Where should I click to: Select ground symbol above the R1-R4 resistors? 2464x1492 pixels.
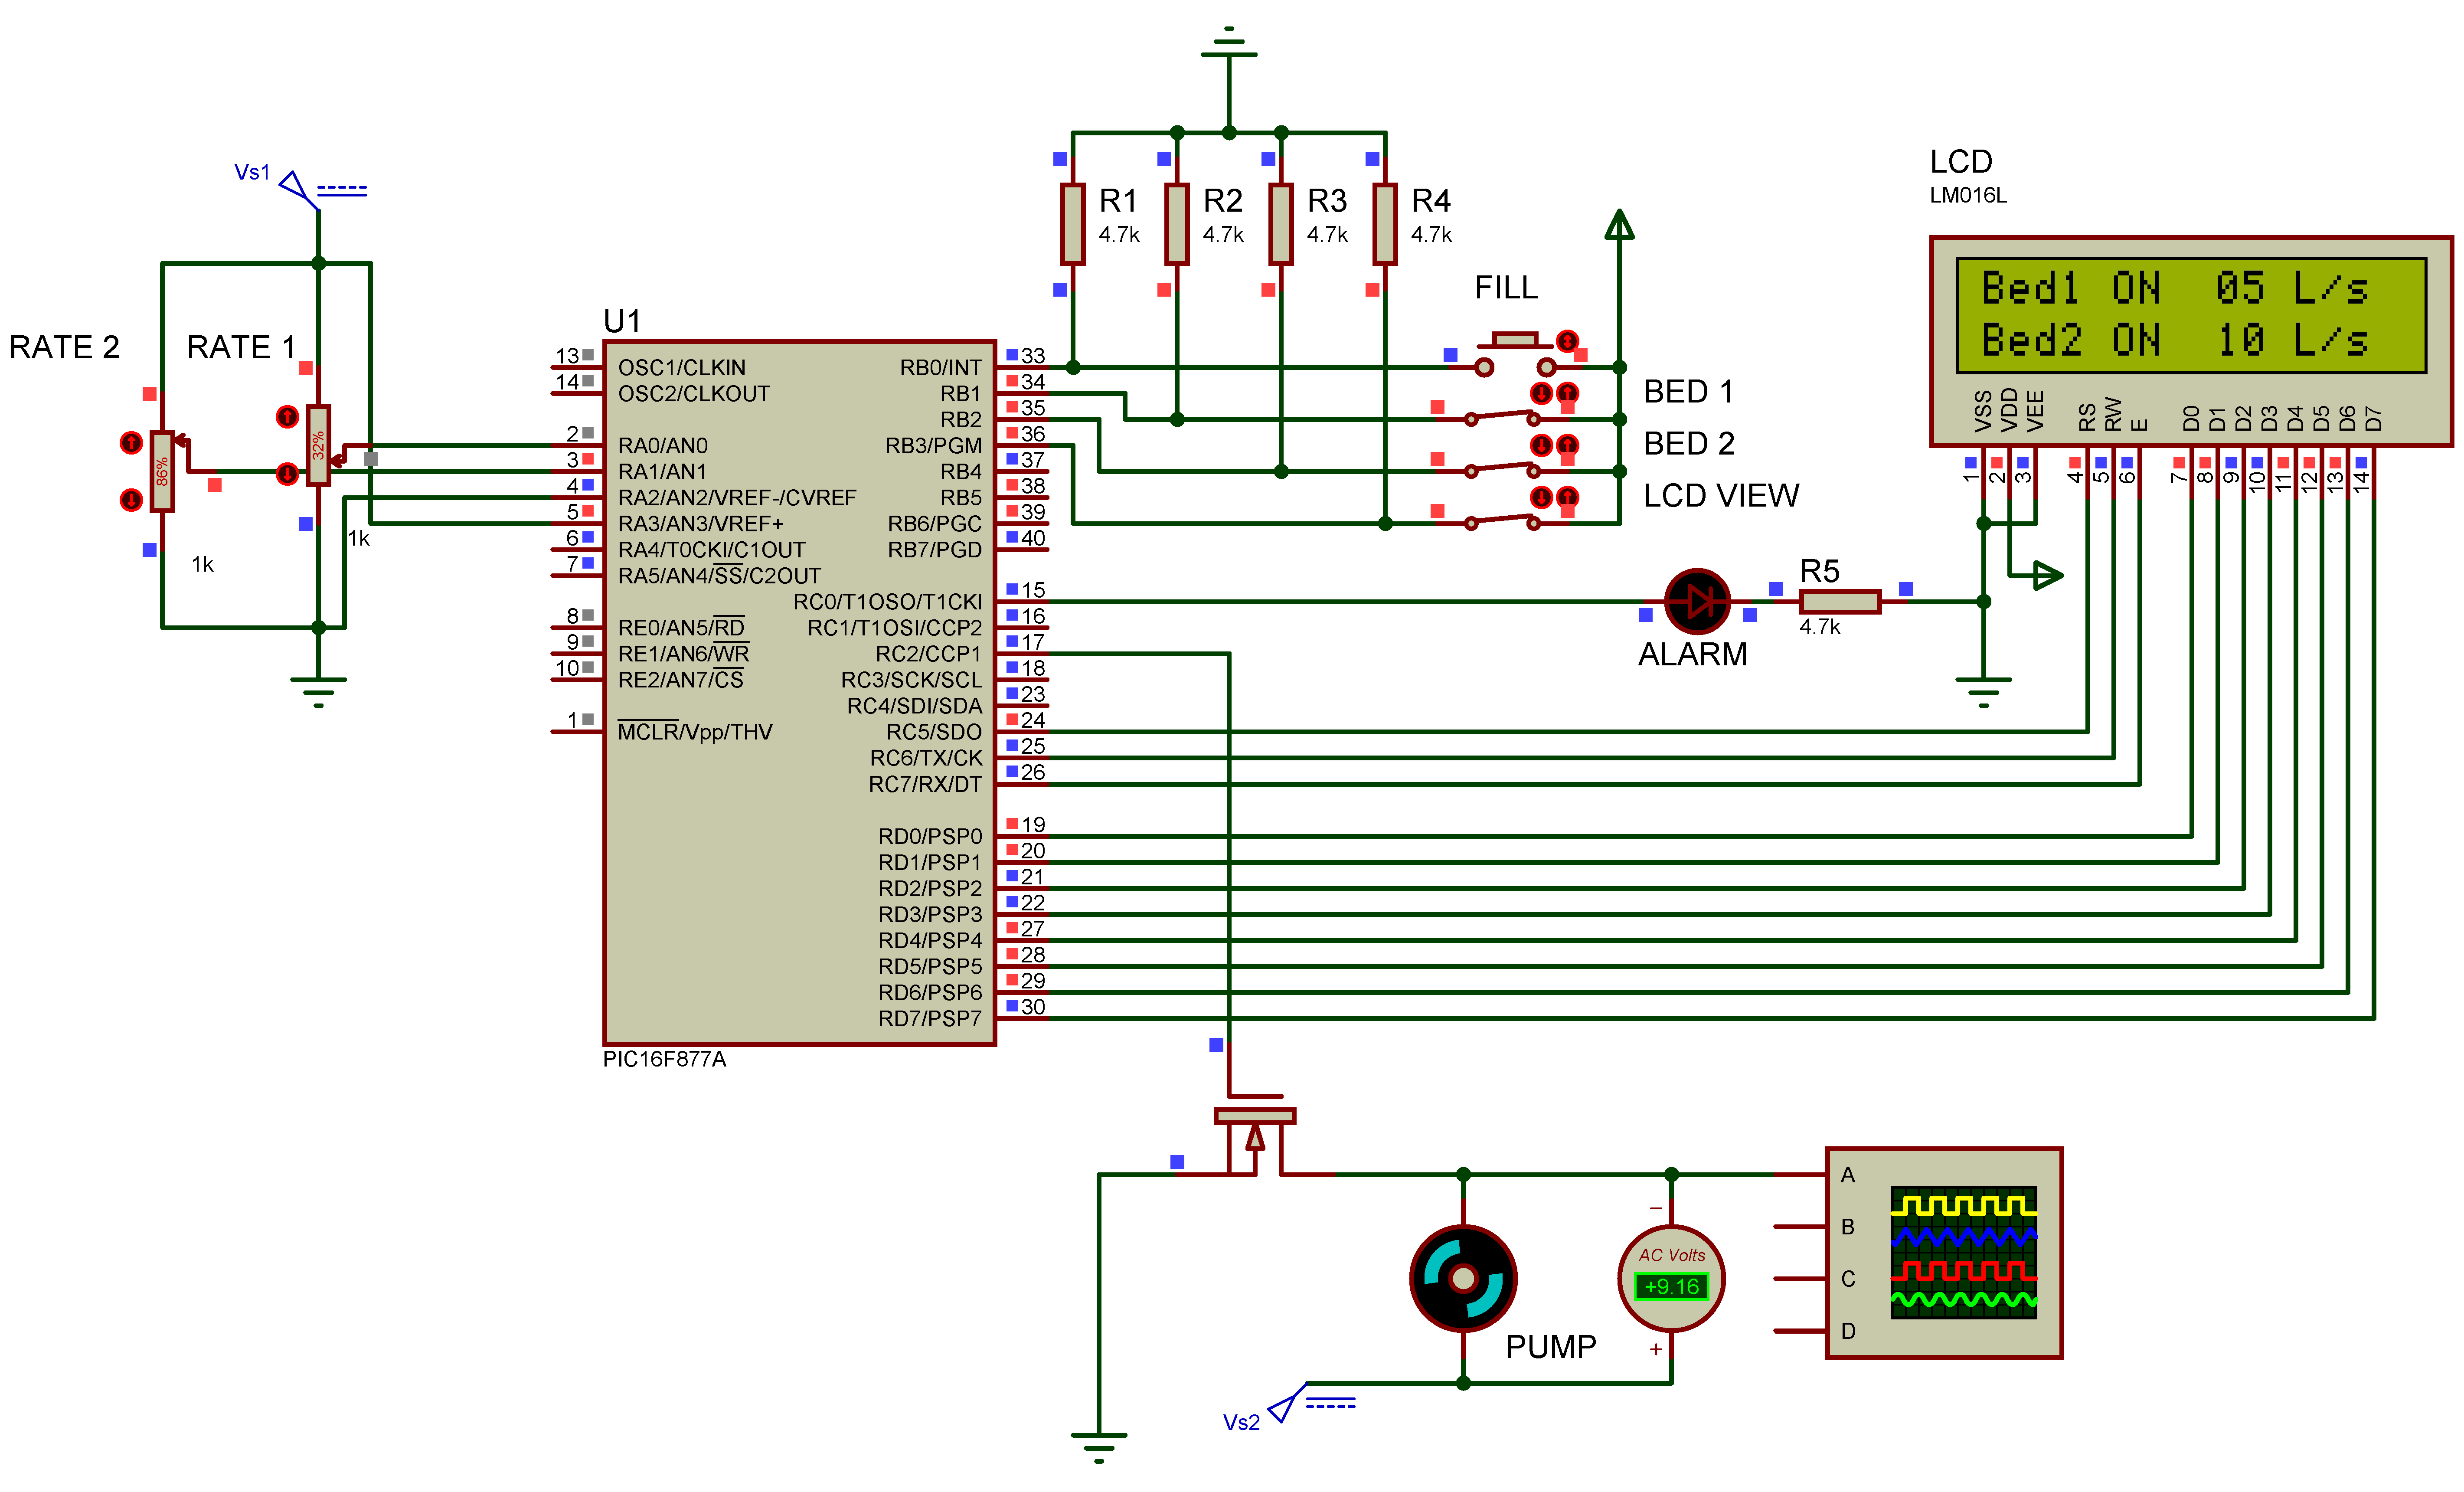[x=1229, y=42]
